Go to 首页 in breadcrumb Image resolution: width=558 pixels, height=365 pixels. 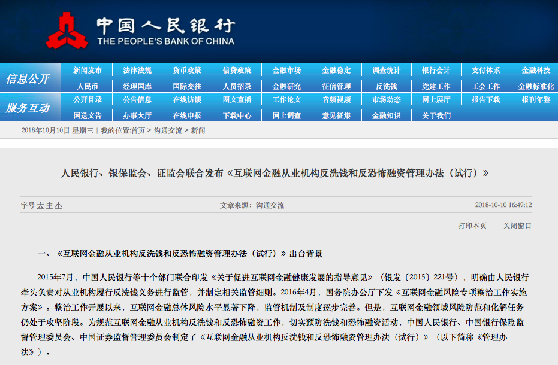(x=138, y=131)
